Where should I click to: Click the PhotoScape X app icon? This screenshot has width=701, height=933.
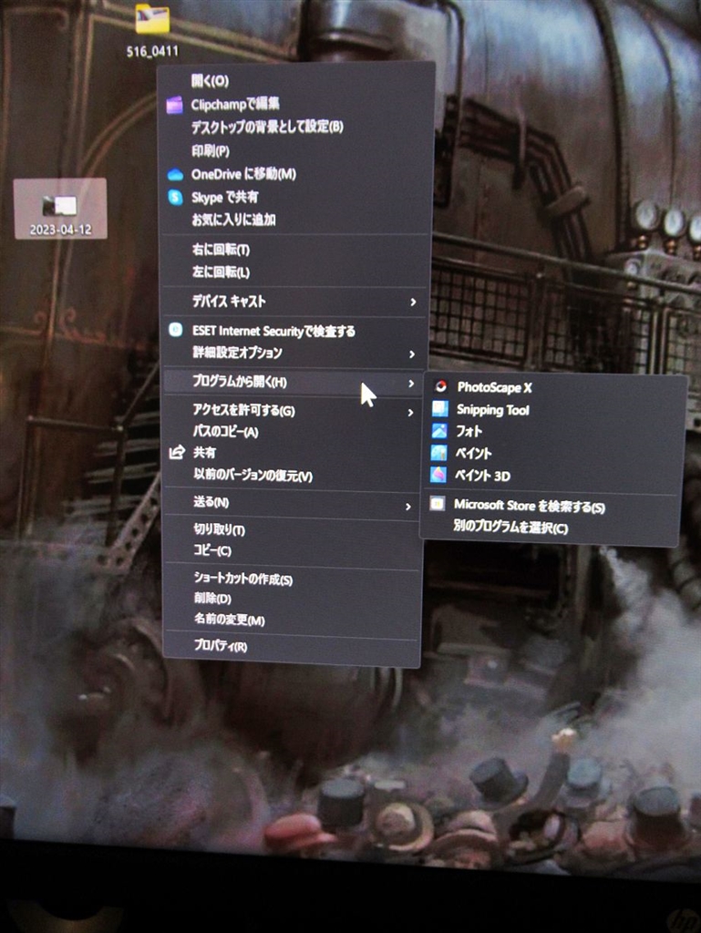pyautogui.click(x=440, y=386)
